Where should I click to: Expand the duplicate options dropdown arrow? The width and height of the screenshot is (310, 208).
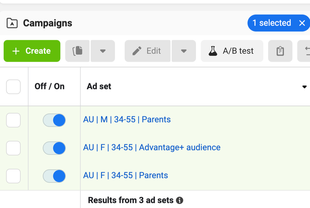click(x=103, y=51)
